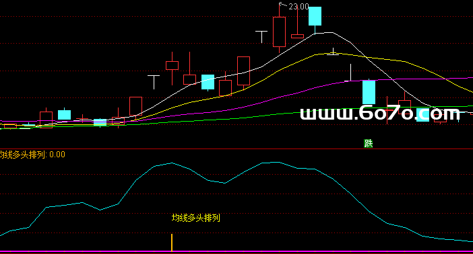Click the red divider between price and indicator panes

click(x=236, y=149)
